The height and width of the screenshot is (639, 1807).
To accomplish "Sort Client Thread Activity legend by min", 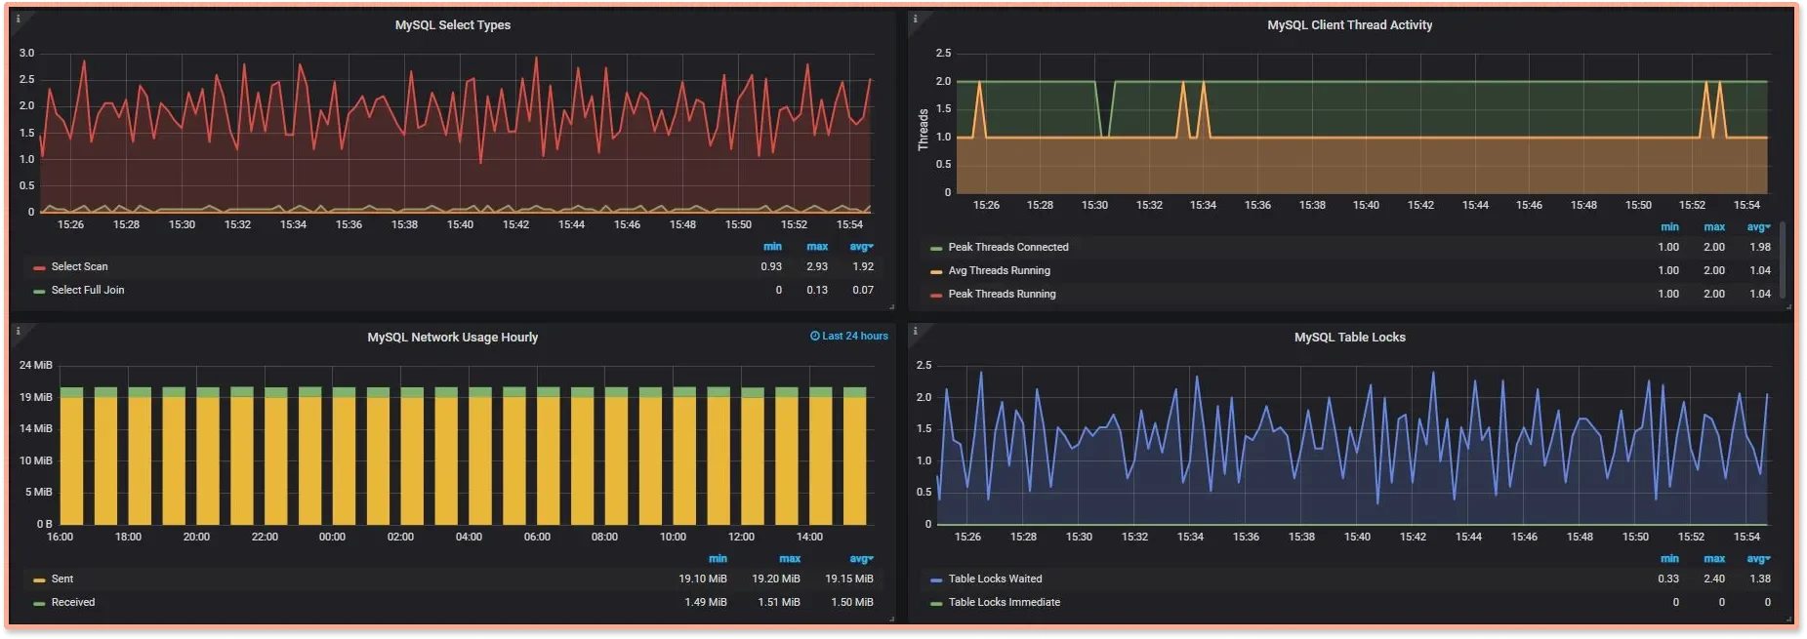I will [1669, 227].
